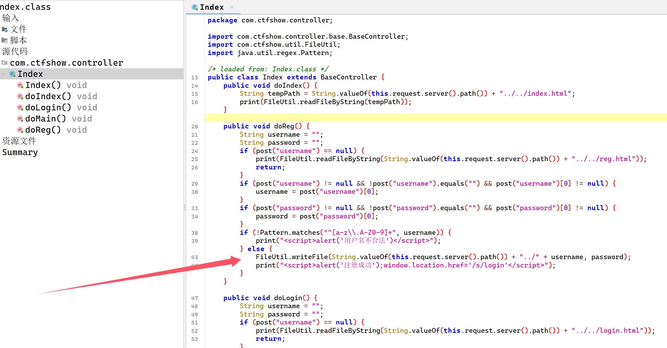Select the 输入 tree node
667x348 pixels.
(11, 18)
